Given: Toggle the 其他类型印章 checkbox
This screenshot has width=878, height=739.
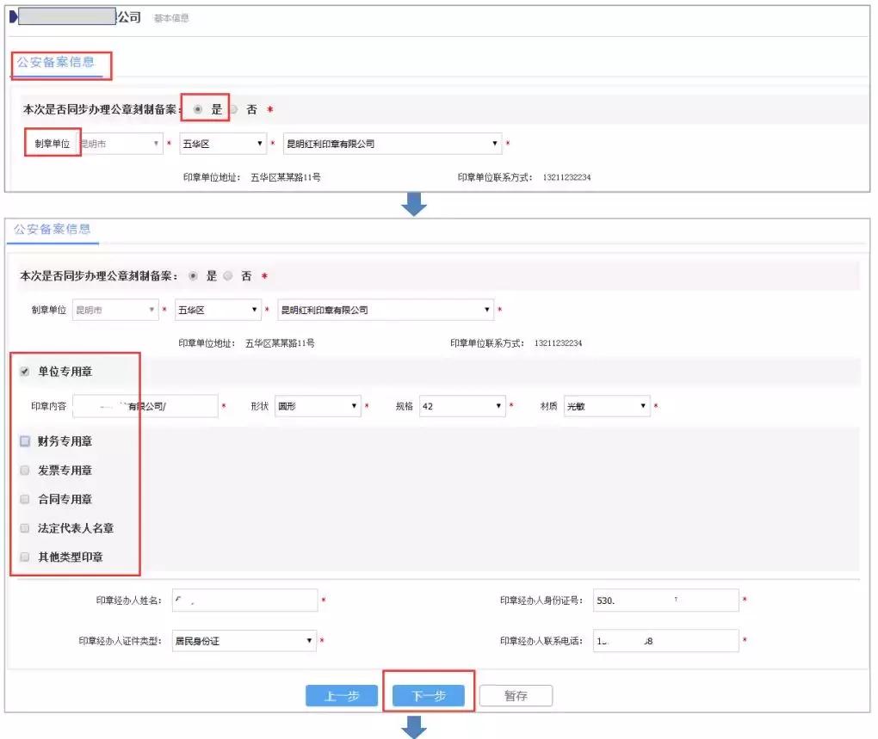Looking at the screenshot, I should 25,557.
